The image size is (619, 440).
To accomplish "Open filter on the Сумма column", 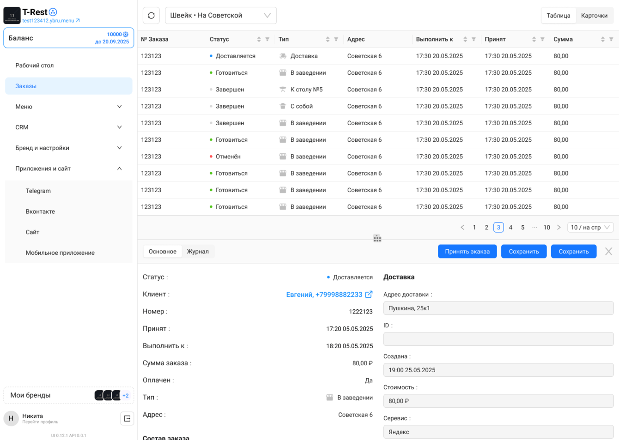I will pyautogui.click(x=612, y=39).
